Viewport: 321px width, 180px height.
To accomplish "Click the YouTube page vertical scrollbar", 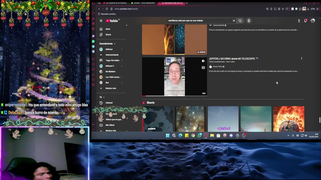I will click(x=319, y=120).
